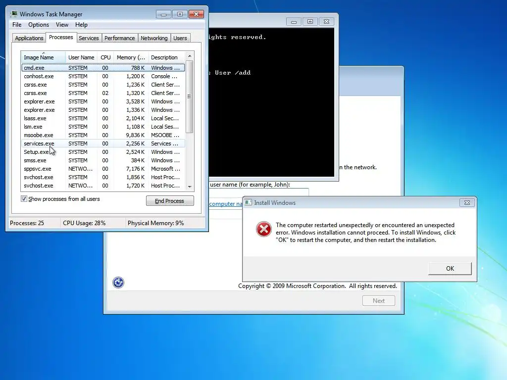Click the process list scroll up arrow
The image size is (507, 380).
[x=190, y=56]
